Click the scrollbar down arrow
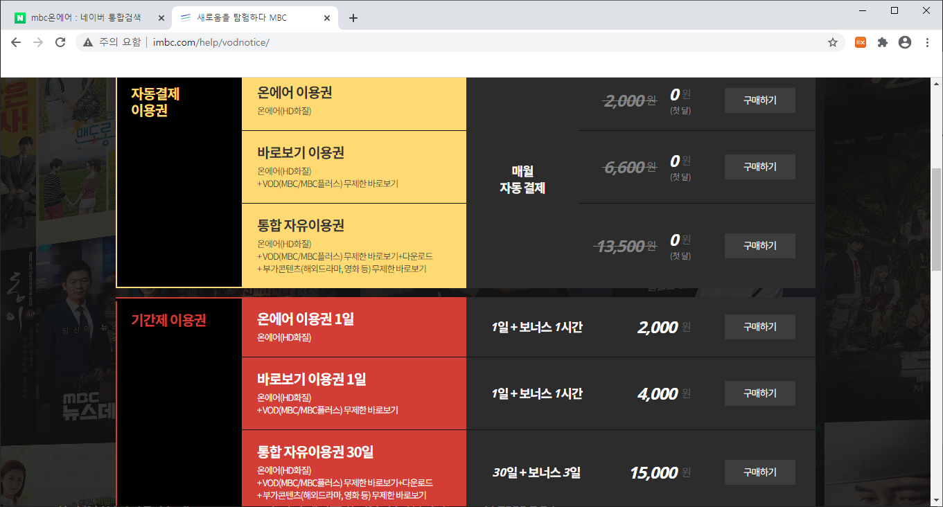 937,500
